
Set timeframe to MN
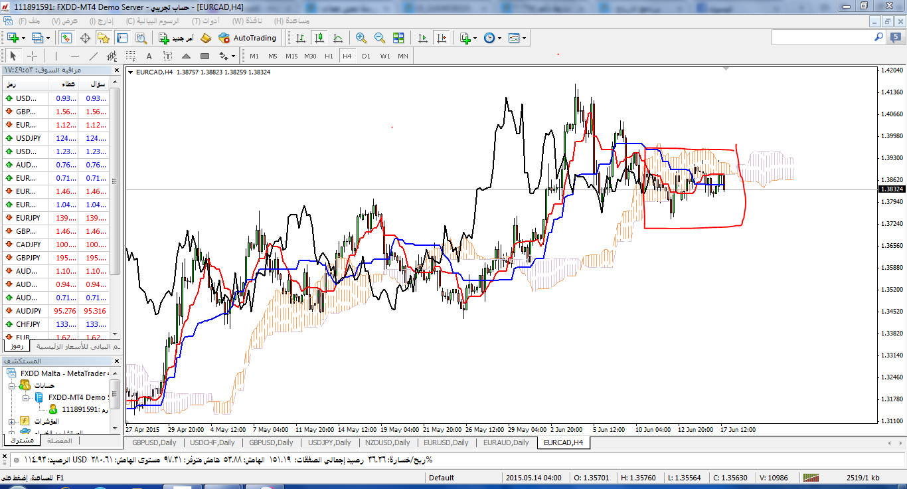pos(403,56)
